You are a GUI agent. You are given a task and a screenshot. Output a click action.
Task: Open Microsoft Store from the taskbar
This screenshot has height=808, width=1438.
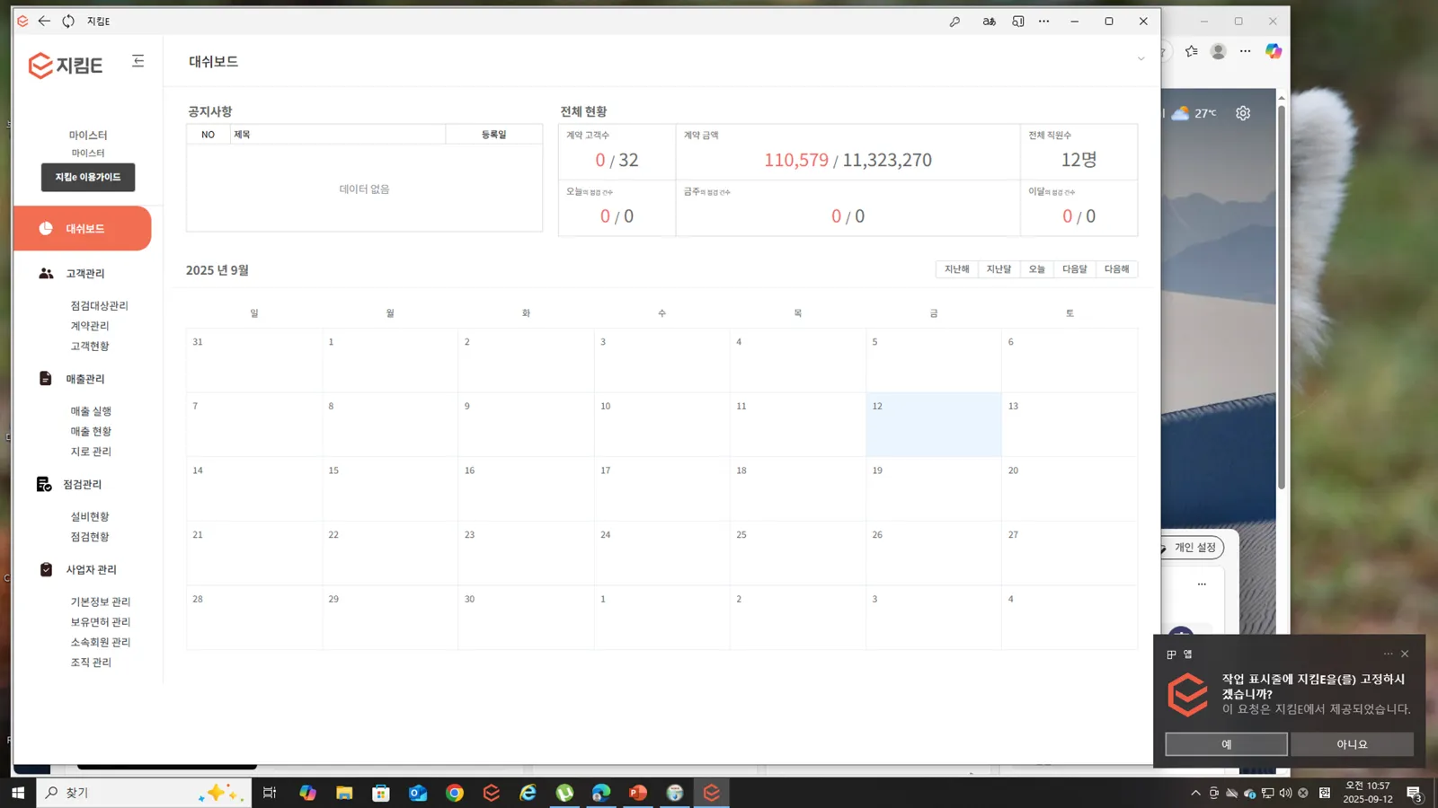381,793
